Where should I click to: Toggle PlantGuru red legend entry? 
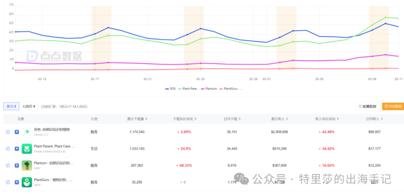pyautogui.click(x=231, y=89)
